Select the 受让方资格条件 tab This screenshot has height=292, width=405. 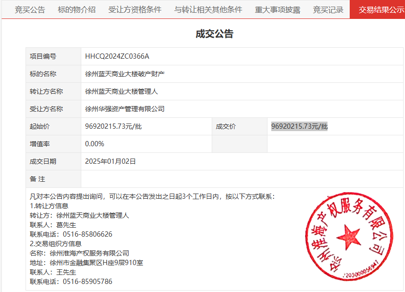[135, 10]
